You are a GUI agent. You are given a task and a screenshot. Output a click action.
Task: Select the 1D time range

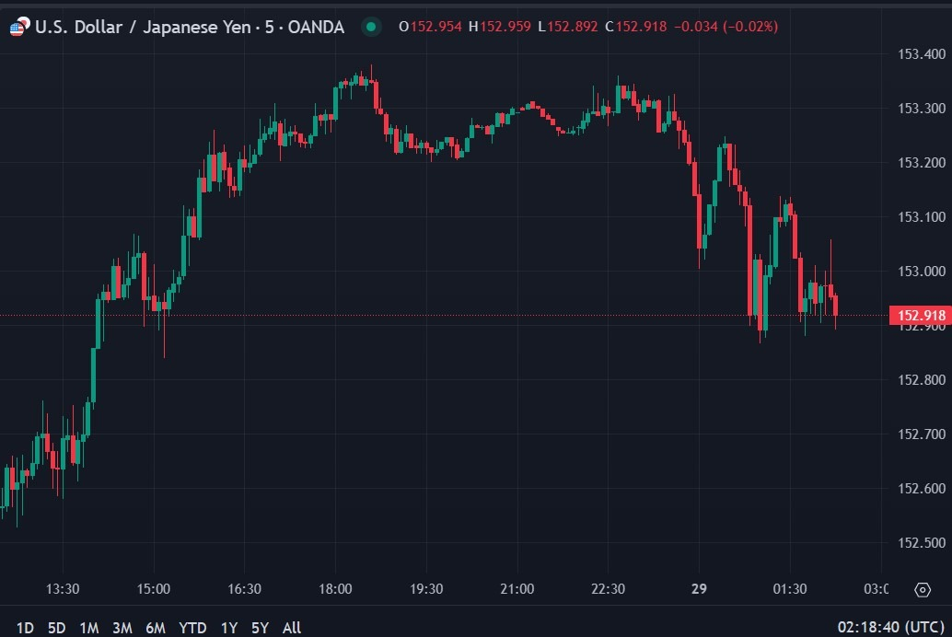pos(25,627)
